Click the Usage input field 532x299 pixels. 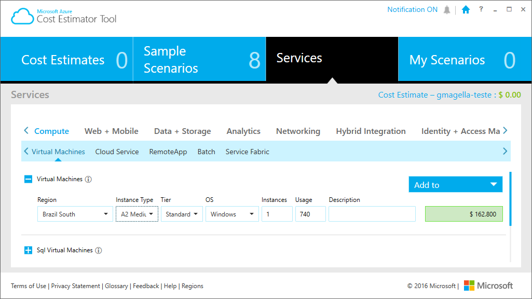click(310, 214)
